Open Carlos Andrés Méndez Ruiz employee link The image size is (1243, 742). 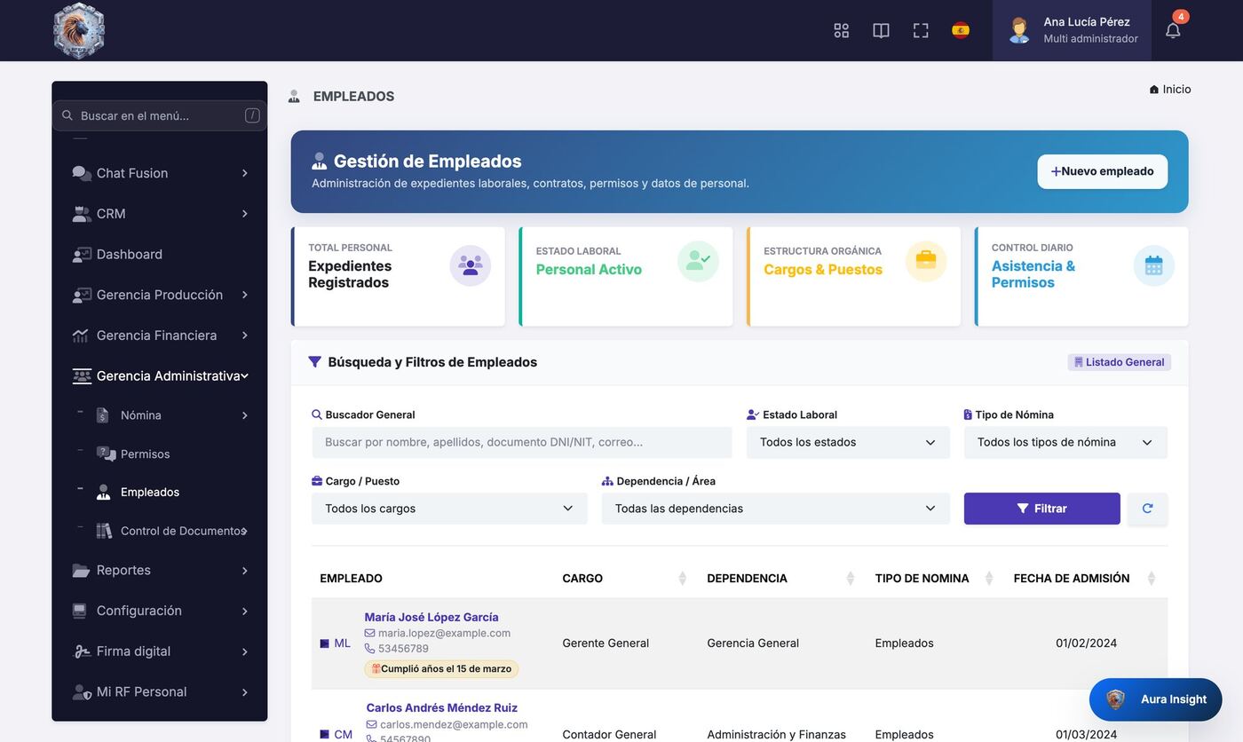pos(441,707)
